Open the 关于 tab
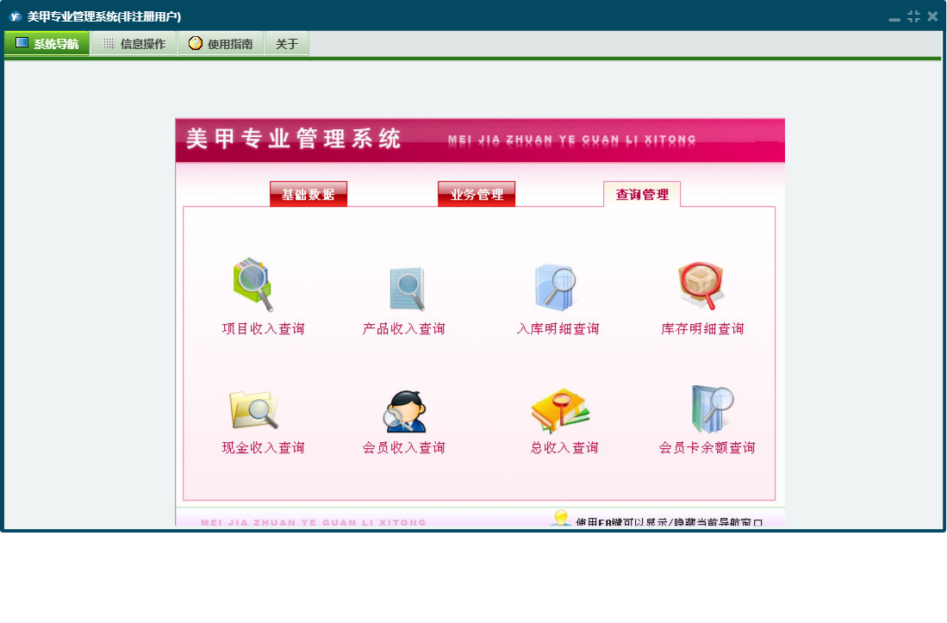The image size is (947, 623). tap(287, 43)
